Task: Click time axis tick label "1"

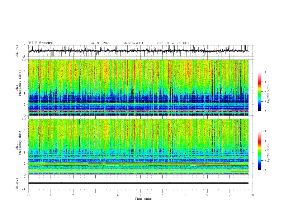Action: click(x=51, y=195)
